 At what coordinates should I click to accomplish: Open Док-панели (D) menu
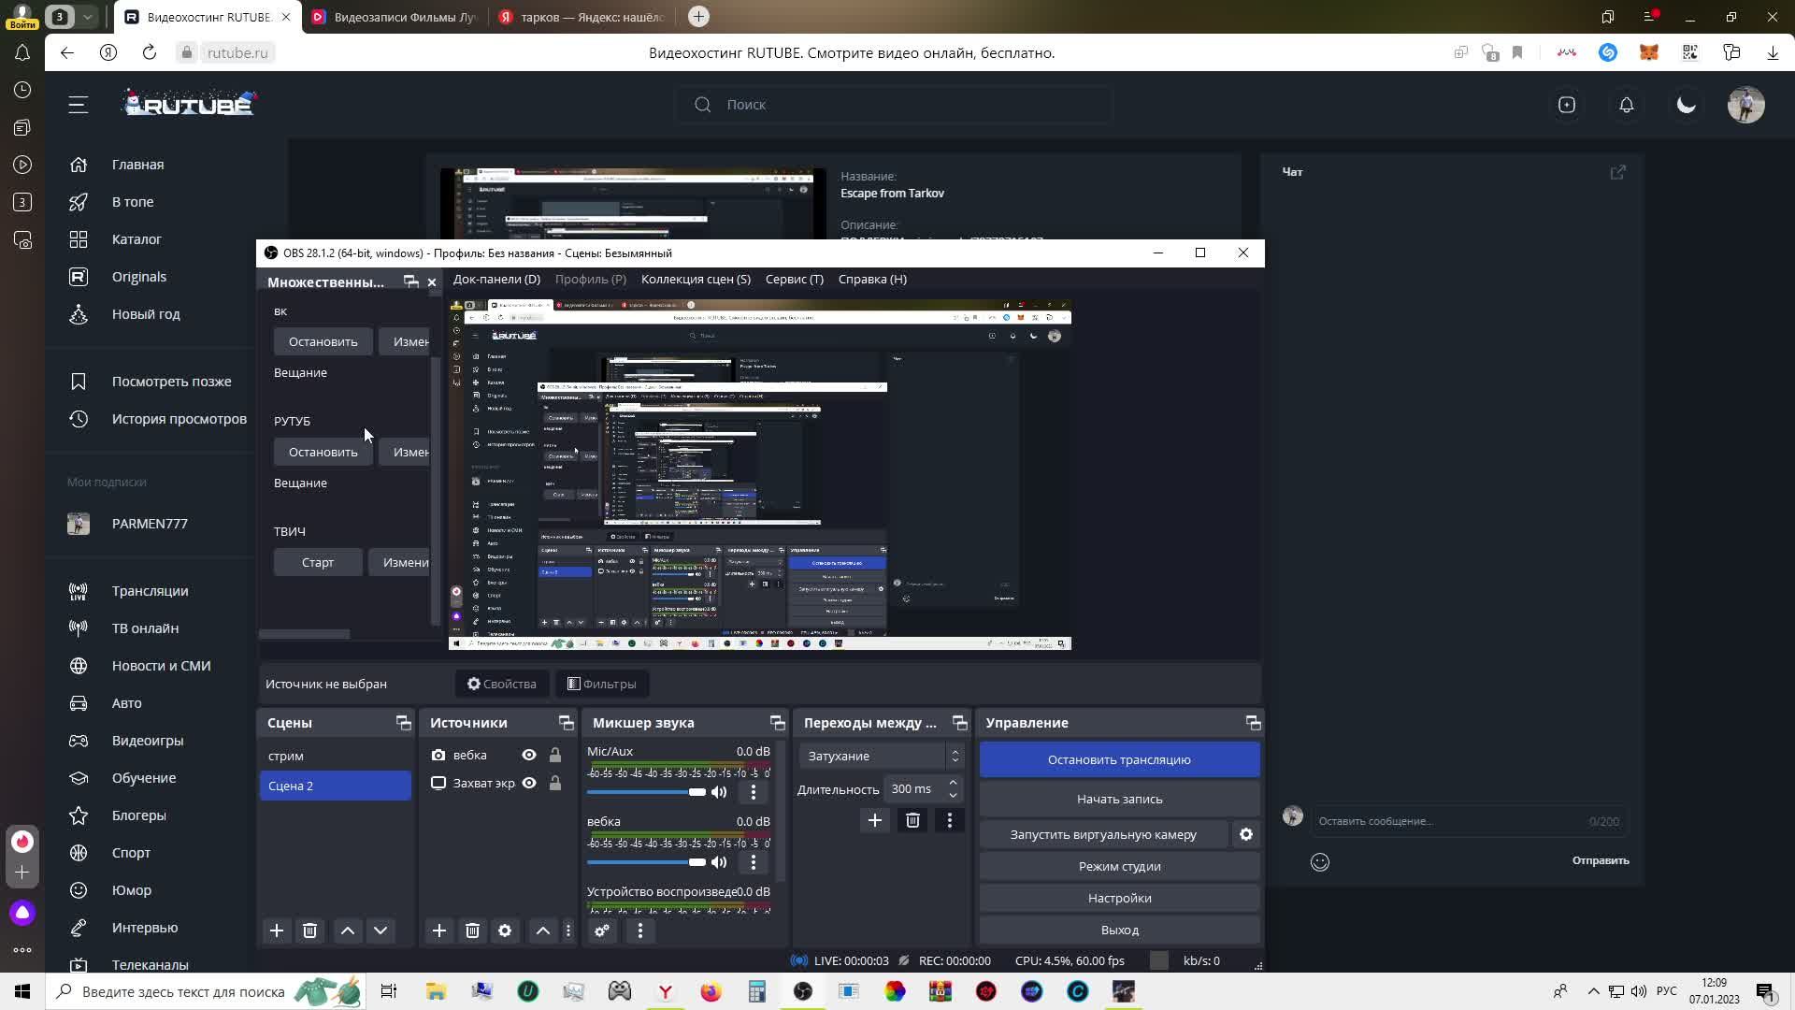(x=496, y=279)
